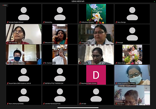Click muted mic icon next to Diksha Dsa
This screenshot has width=156, height=109.
tap(44, 22)
